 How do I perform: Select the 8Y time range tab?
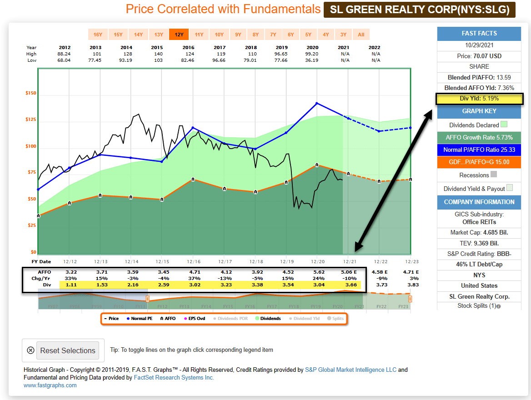click(255, 35)
